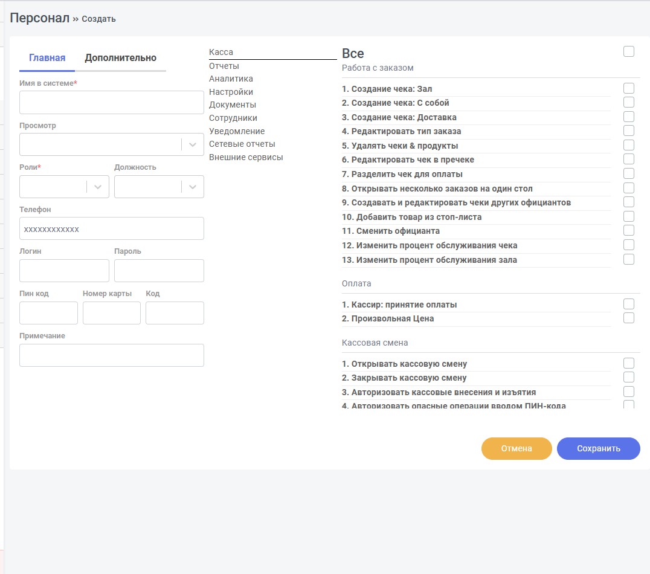The image size is (650, 574).
Task: Open the 'Дополнительно' tab
Action: (121, 58)
